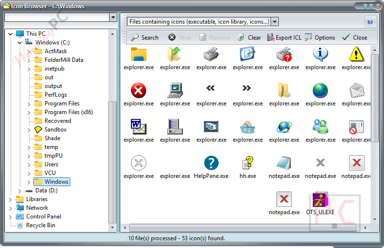Open the path combo box dropdown arrow
This screenshot has width=384, height=248.
pos(113,17)
